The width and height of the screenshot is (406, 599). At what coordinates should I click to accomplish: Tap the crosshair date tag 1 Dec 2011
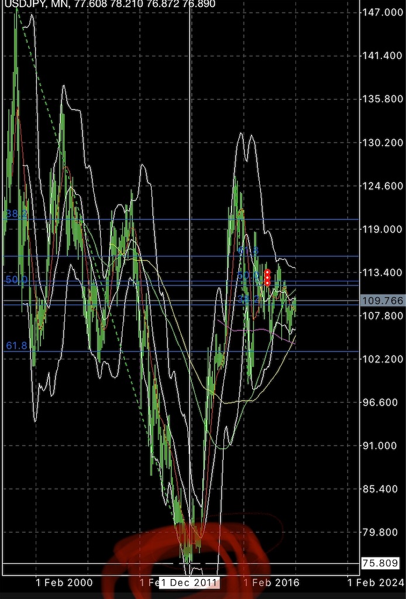(190, 583)
